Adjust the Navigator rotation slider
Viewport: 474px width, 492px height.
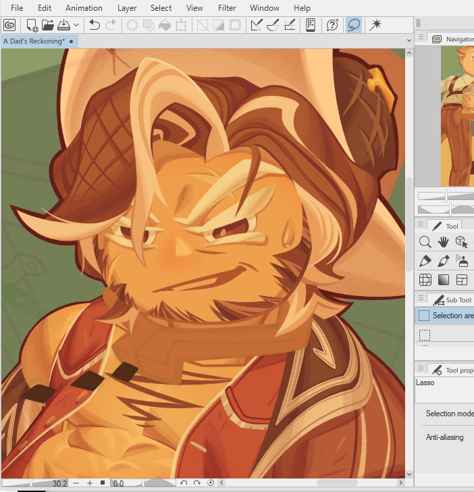[x=446, y=210]
